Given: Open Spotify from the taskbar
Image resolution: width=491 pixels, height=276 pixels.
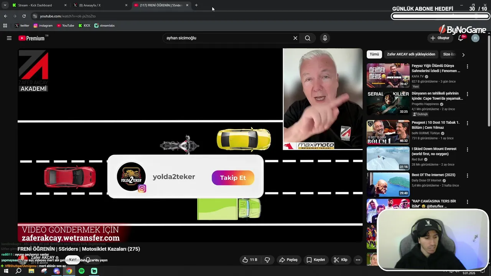Looking at the screenshot, I should 82,271.
